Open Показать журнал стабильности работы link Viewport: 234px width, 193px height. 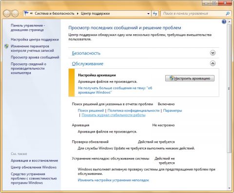click(x=114, y=115)
